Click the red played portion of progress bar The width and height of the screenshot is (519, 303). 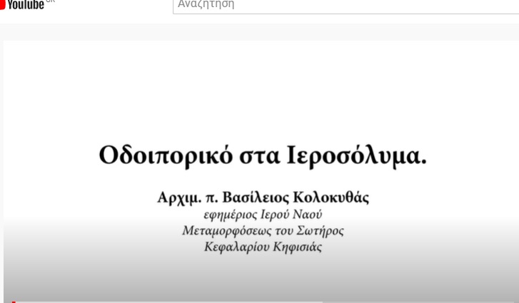point(13,302)
